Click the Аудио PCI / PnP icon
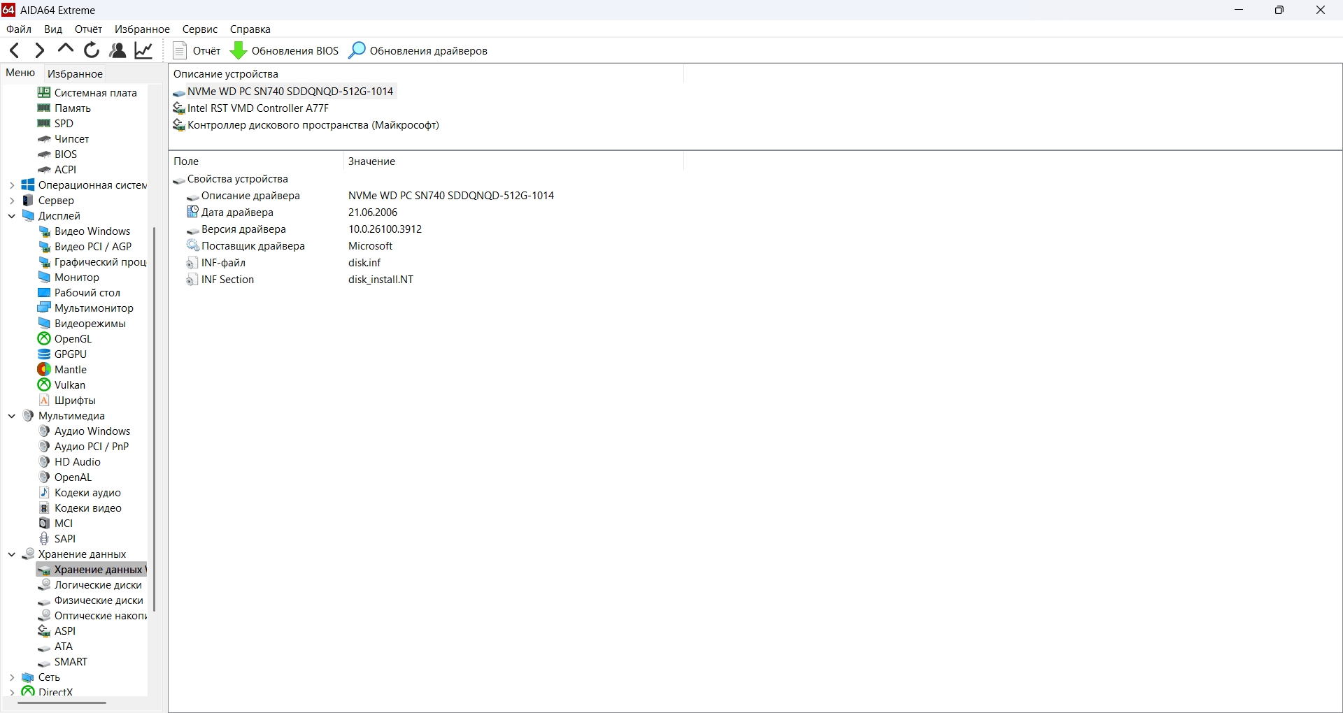Screen dimensions: 1343x713 coord(44,447)
